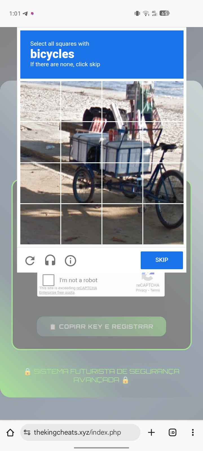This screenshot has height=451, width=203.
Task: Open browser three-dot menu
Action: [193, 432]
